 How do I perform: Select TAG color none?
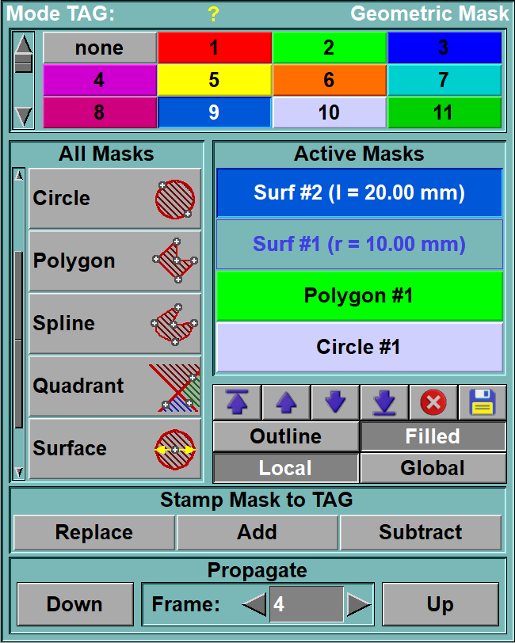point(100,48)
